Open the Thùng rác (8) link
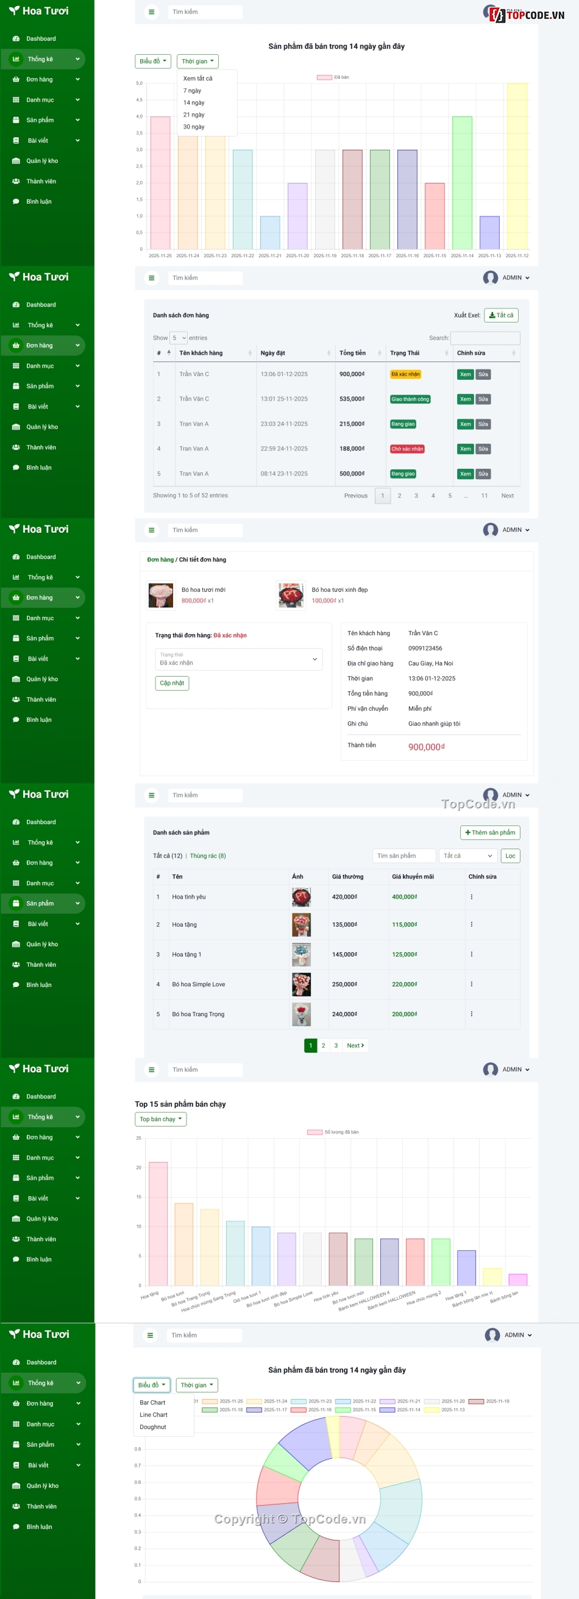Image resolution: width=579 pixels, height=1599 pixels. [x=207, y=855]
